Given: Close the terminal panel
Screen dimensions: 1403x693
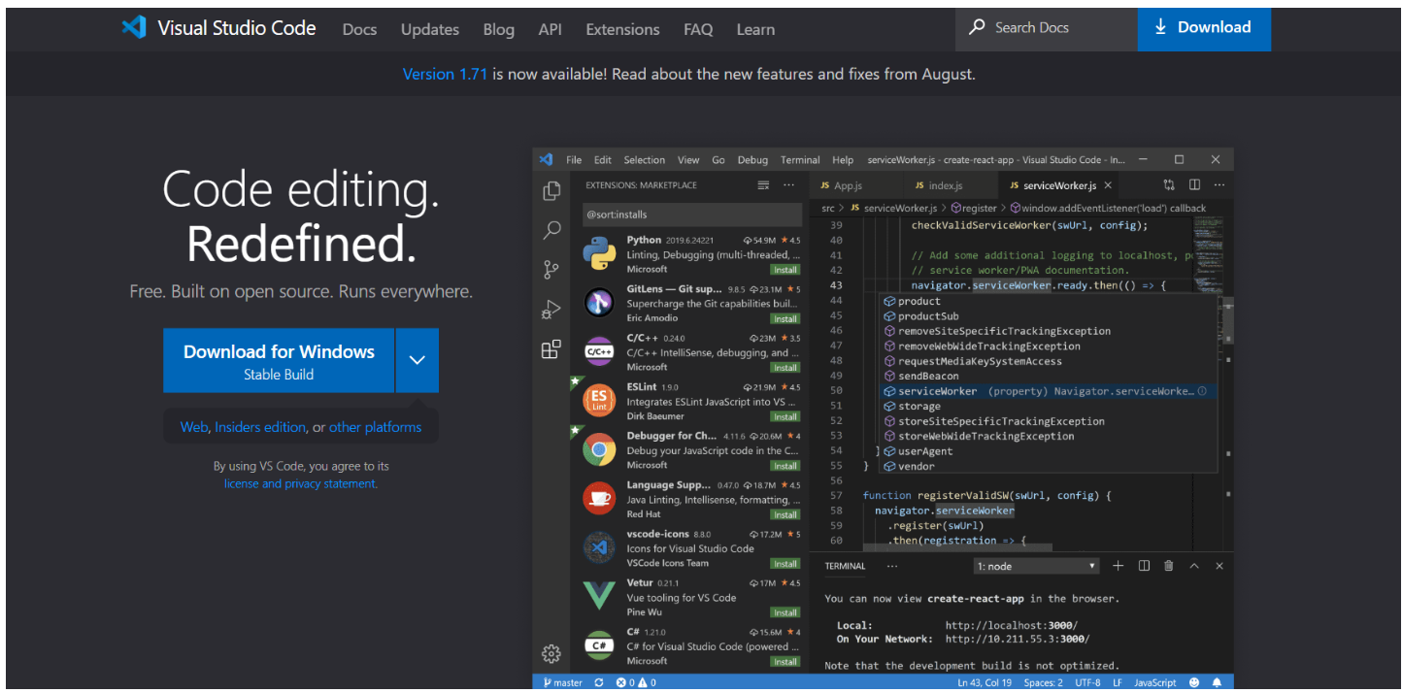Looking at the screenshot, I should pyautogui.click(x=1219, y=566).
